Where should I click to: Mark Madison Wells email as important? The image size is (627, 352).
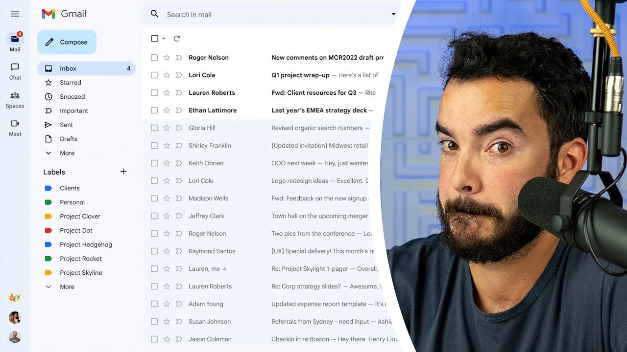[179, 198]
